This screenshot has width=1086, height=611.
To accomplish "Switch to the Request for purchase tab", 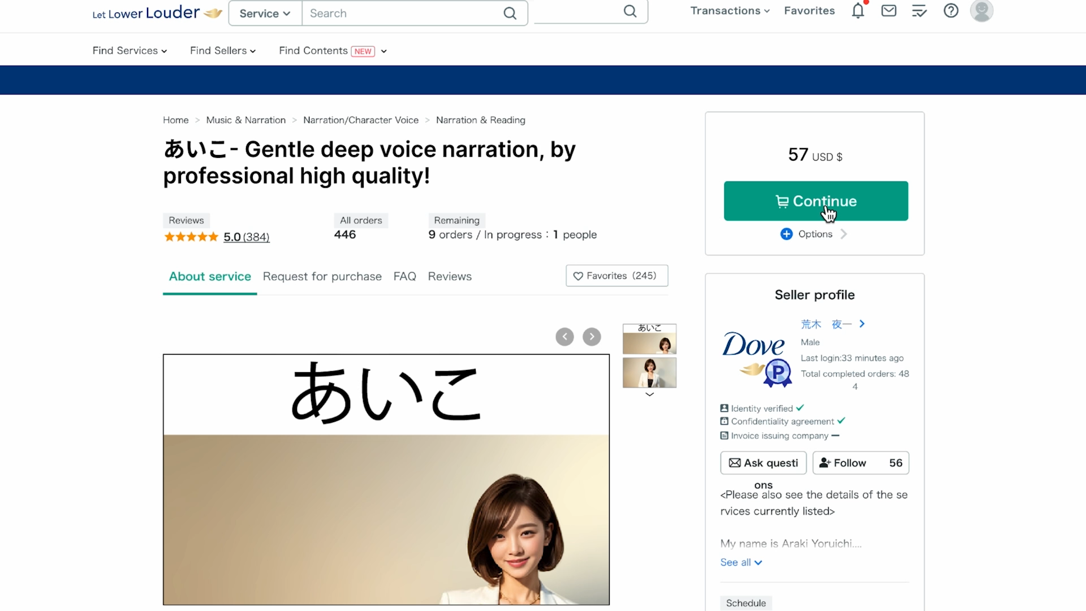I will point(322,277).
